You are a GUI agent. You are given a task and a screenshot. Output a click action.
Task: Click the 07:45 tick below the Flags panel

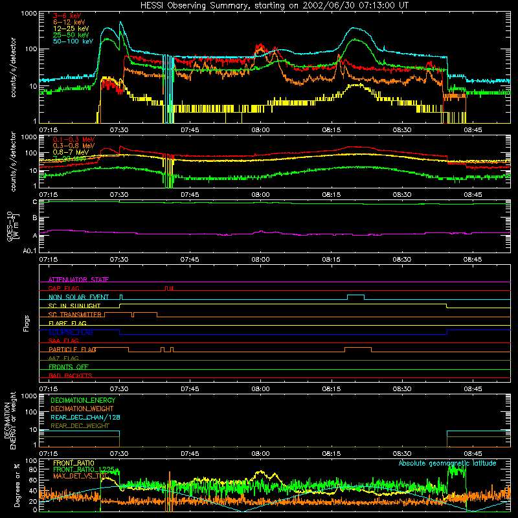click(x=190, y=389)
